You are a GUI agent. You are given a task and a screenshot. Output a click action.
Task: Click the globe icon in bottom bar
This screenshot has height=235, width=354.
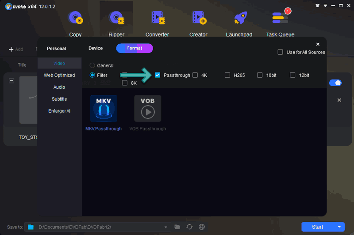click(202, 227)
